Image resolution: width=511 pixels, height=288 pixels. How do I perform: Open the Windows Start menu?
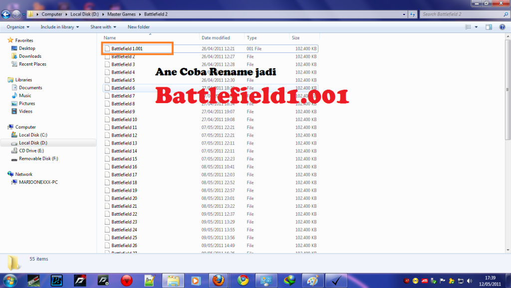10,281
